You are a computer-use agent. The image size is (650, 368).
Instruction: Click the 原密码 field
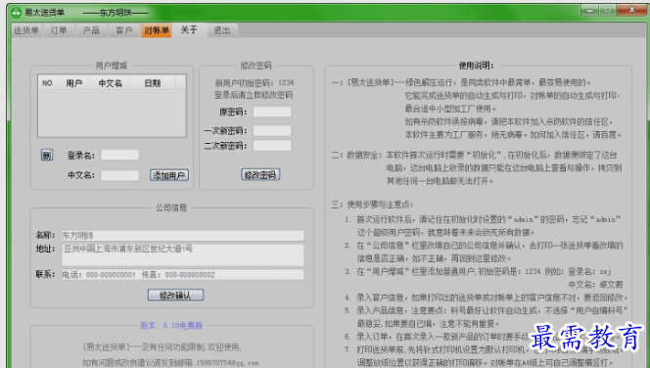click(x=272, y=112)
